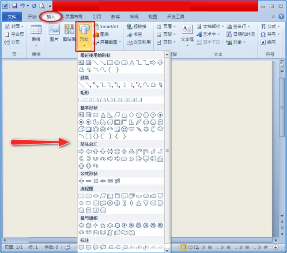Switch to the Home tab
This screenshot has width=287, height=253.
(32, 17)
